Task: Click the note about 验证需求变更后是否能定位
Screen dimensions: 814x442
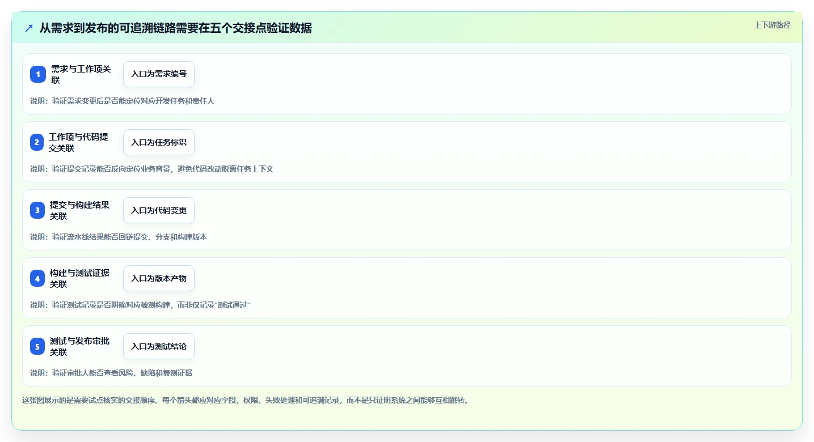Action: [x=123, y=101]
